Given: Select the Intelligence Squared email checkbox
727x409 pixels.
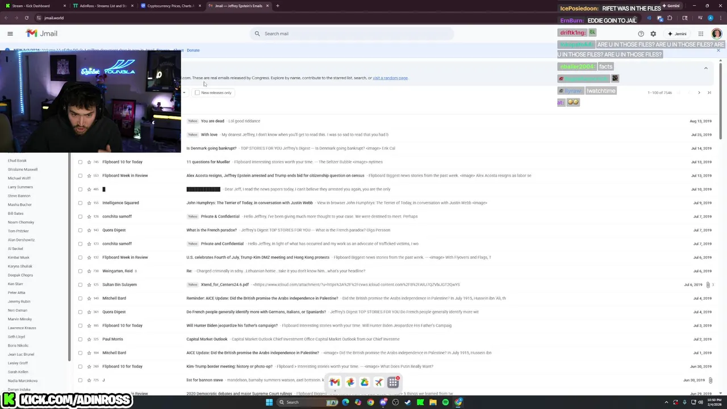Looking at the screenshot, I should point(80,203).
